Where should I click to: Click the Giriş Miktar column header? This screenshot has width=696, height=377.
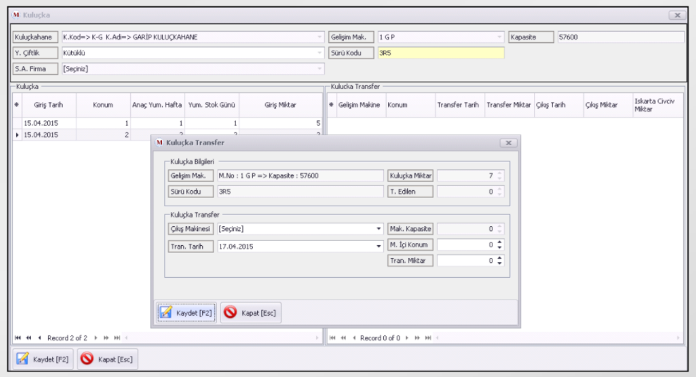click(x=280, y=105)
